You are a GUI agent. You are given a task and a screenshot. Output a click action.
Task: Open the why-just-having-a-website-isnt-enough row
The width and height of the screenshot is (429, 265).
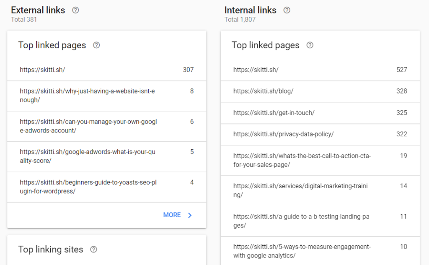point(107,96)
